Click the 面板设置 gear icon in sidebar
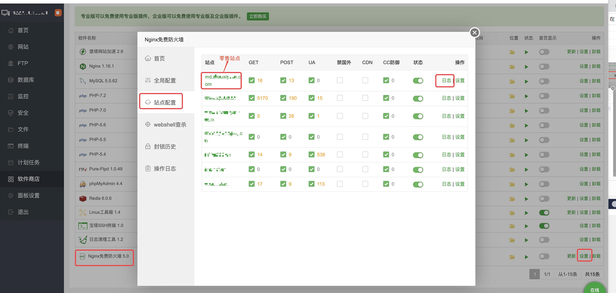This screenshot has width=616, height=293. click(x=11, y=195)
